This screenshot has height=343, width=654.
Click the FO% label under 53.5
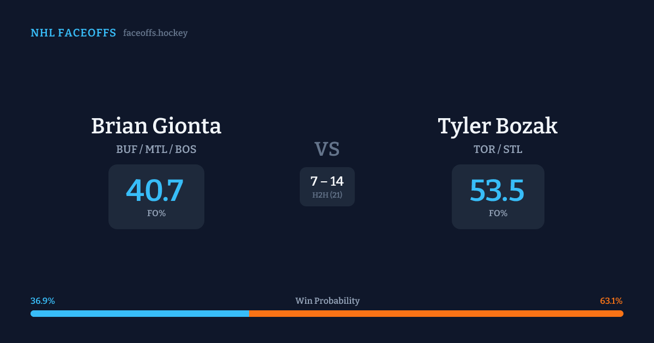click(498, 213)
